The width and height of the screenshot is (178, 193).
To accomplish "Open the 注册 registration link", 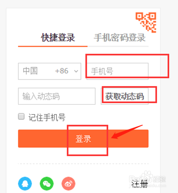I will coord(140,184).
